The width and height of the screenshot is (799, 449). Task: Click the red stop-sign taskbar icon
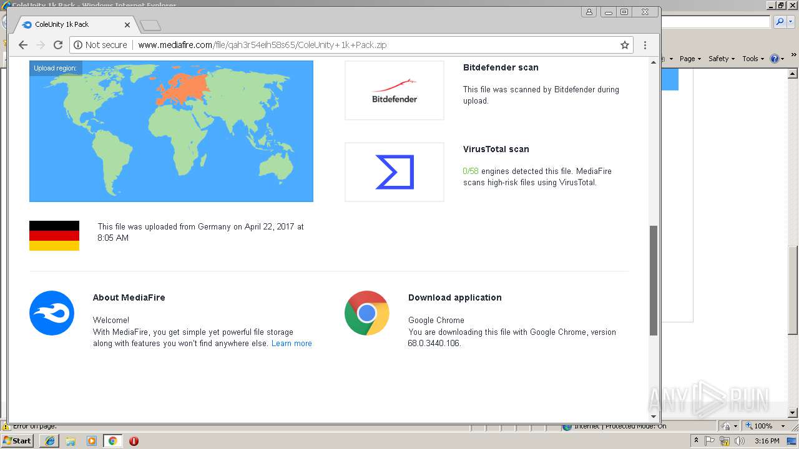pos(134,441)
